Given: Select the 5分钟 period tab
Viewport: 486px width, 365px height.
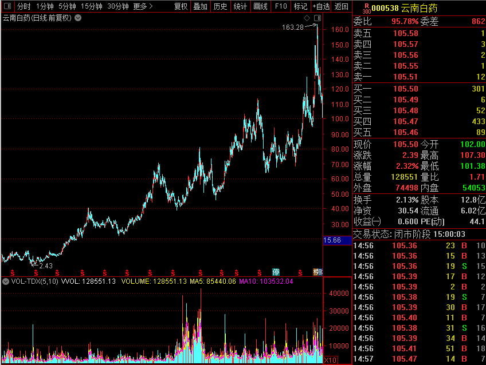Looking at the screenshot, I should [x=67, y=6].
